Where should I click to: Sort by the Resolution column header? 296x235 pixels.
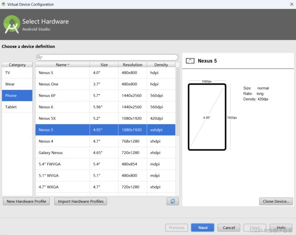coord(133,65)
